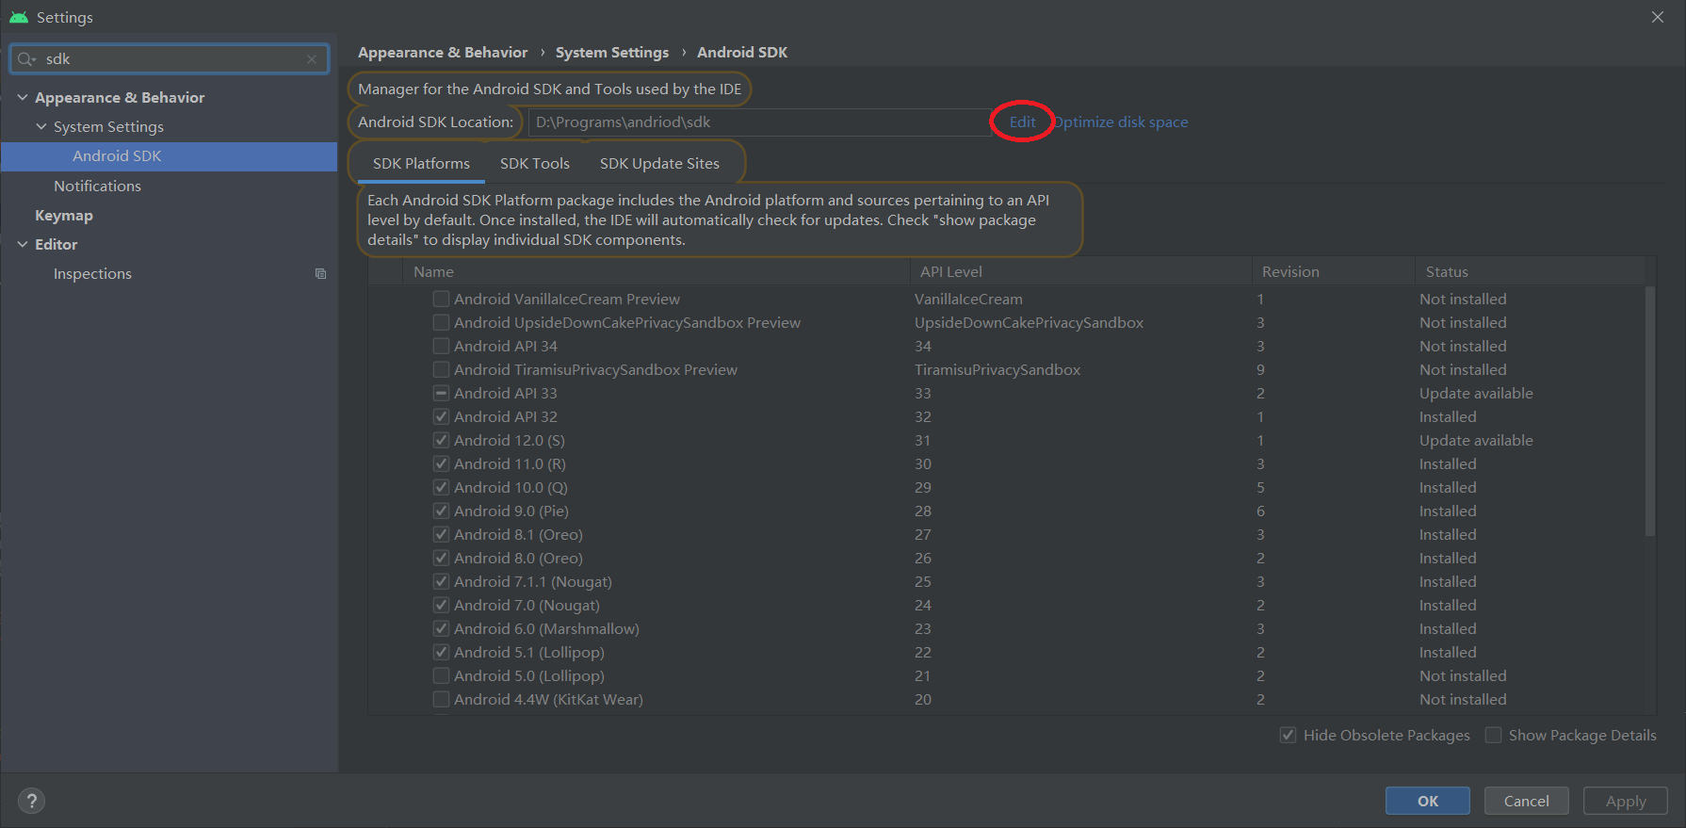Viewport: 1686px width, 828px height.
Task: Uncheck the Android 11.0 (R) checkbox
Action: [x=441, y=463]
